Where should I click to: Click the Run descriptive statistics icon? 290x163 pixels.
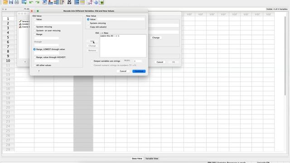coord(62,2)
